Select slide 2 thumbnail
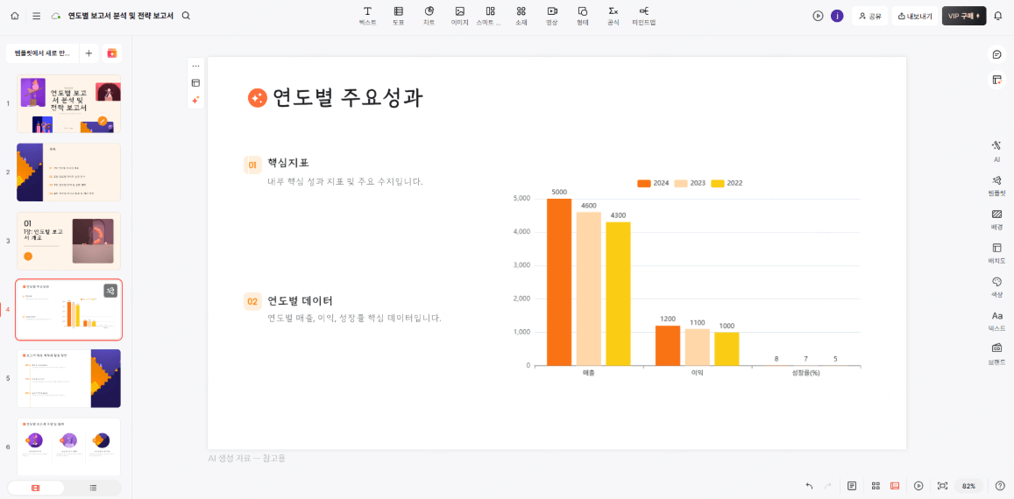The image size is (1014, 499). 68,172
